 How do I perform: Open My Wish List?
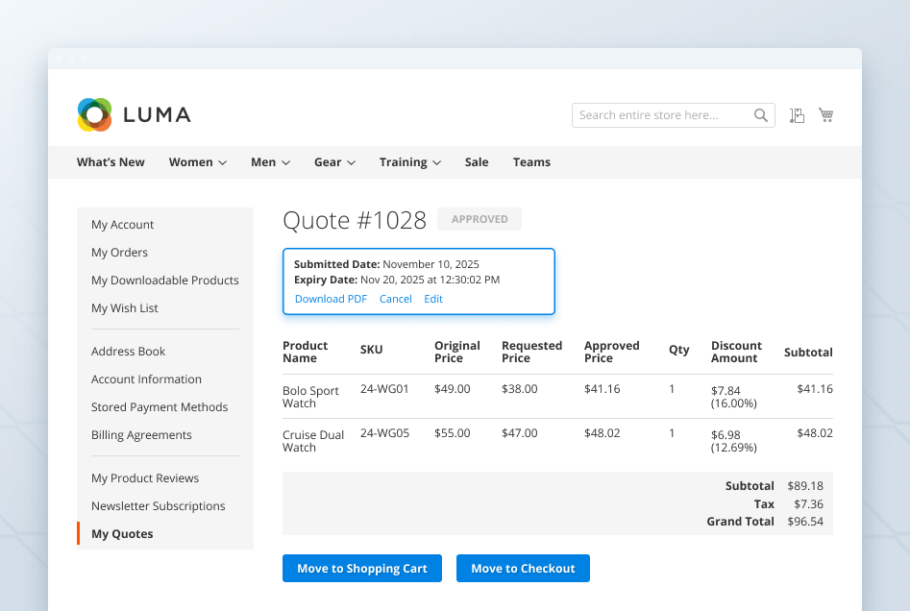click(x=125, y=307)
